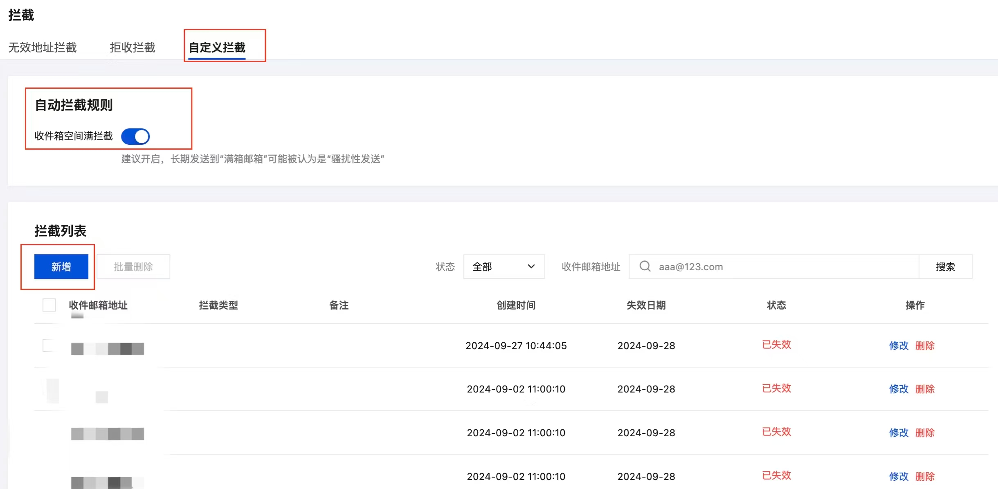Select the first row's checkbox
The width and height of the screenshot is (998, 489).
49,345
